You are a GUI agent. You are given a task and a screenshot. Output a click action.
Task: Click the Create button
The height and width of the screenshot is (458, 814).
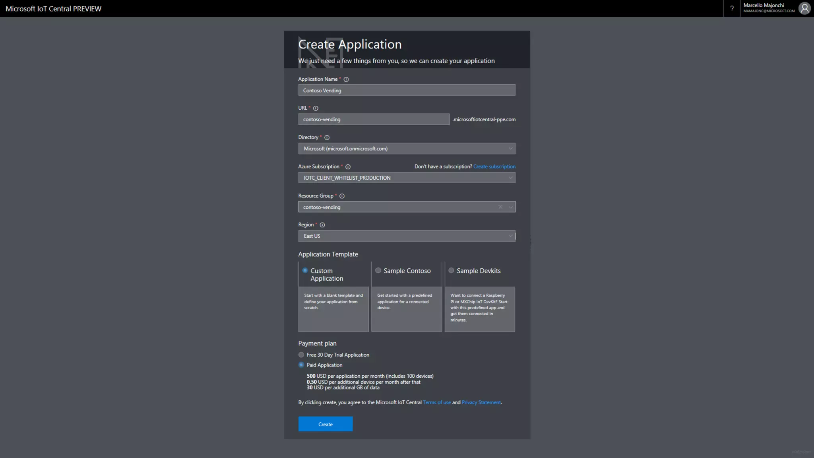pyautogui.click(x=325, y=424)
